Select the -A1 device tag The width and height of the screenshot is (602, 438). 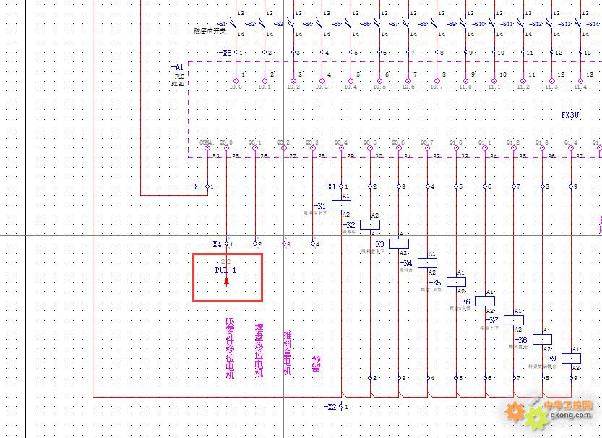[x=177, y=67]
